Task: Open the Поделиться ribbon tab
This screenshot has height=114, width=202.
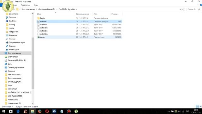Action: 25,5
